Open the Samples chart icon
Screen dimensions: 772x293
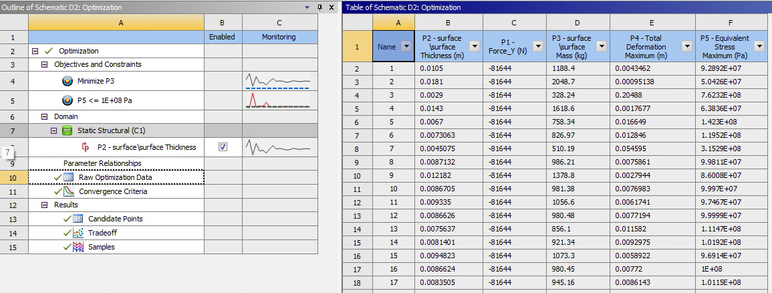point(77,247)
